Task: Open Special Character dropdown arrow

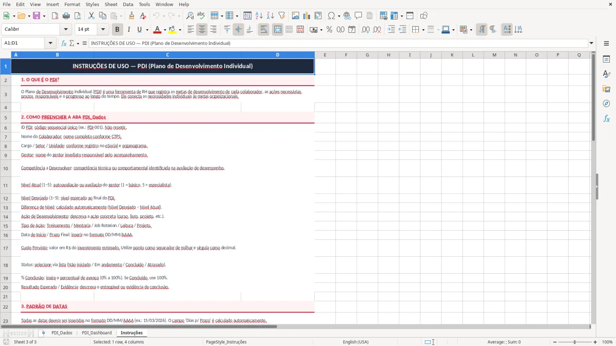Action: tap(338, 16)
